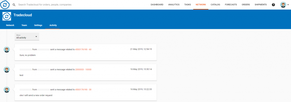Click the search magnifier icon

tap(14, 5)
